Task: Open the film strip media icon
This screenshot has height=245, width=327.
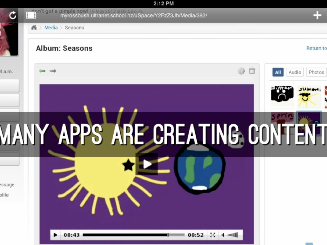Action: [31, 15]
